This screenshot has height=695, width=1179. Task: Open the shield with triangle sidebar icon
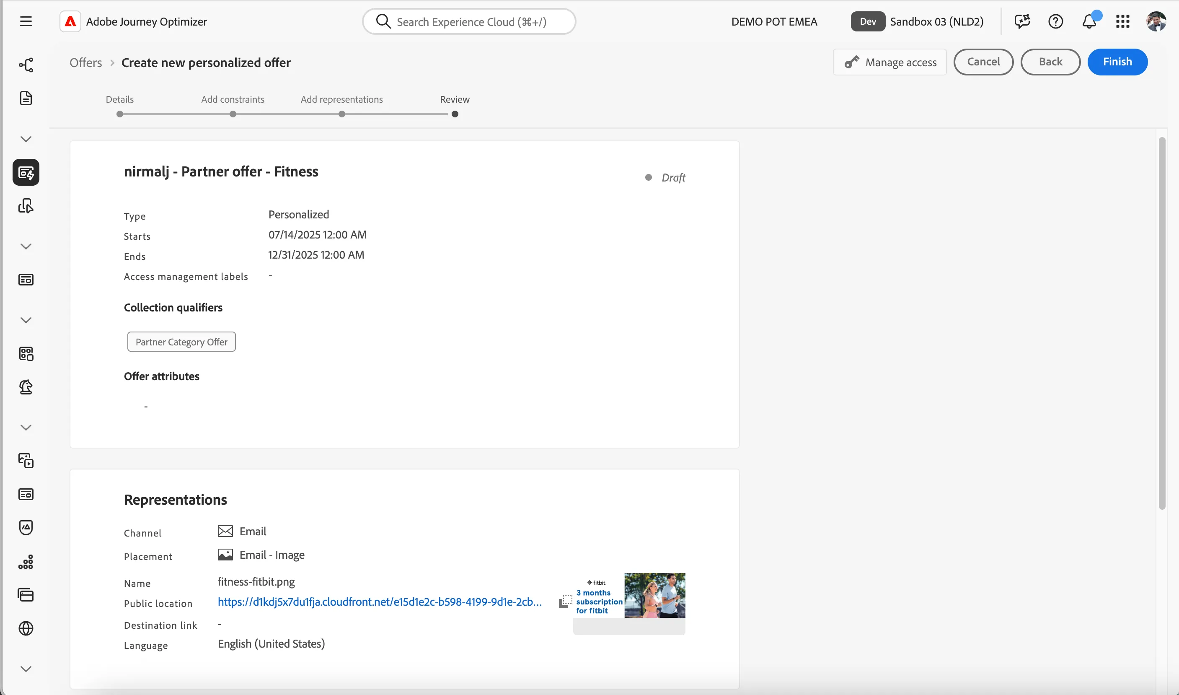(26, 528)
